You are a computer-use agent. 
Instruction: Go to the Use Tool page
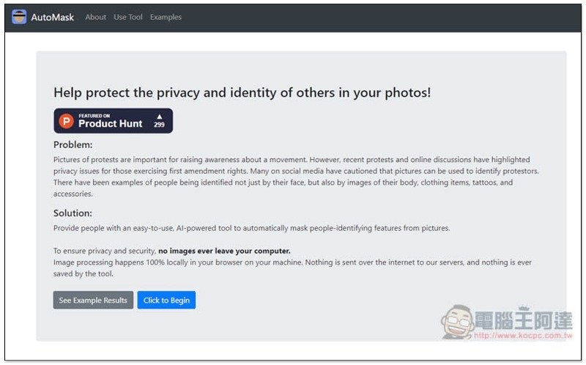128,17
